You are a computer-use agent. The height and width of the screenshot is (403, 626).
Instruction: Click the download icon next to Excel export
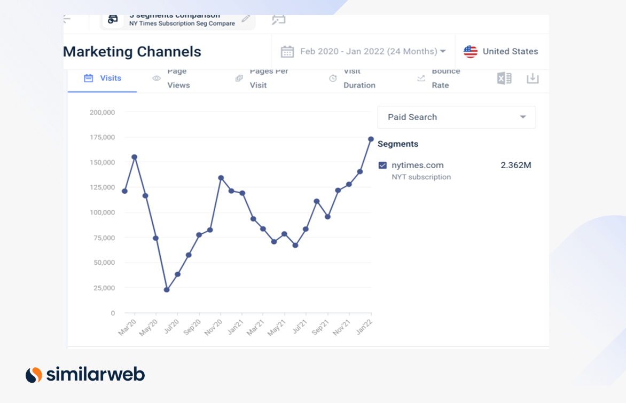pyautogui.click(x=532, y=78)
